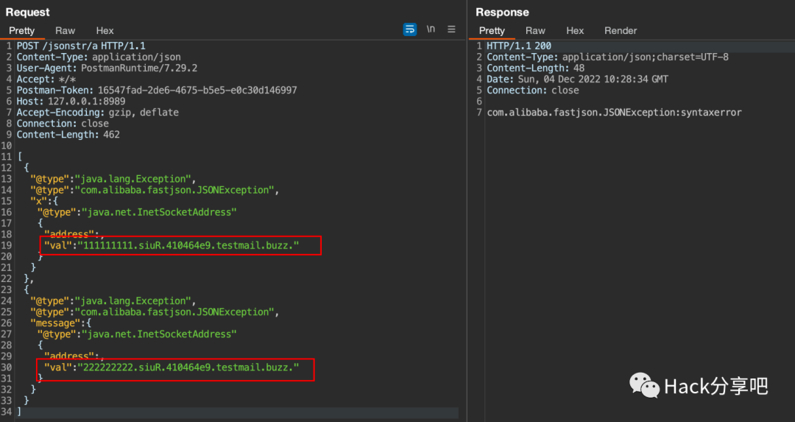
Task: Click the request Content-Type: application/json header
Action: (99, 57)
